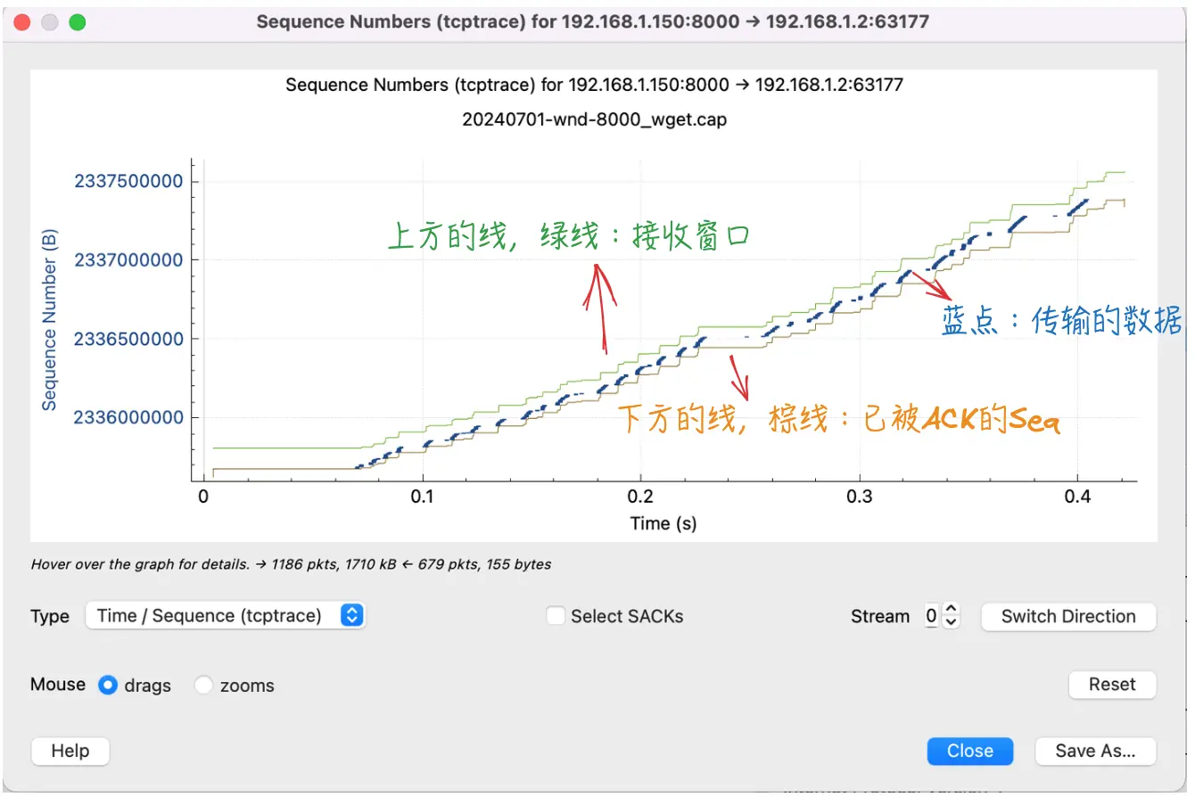Click the Stream label
Screen dimensions: 1195x797
(x=880, y=616)
